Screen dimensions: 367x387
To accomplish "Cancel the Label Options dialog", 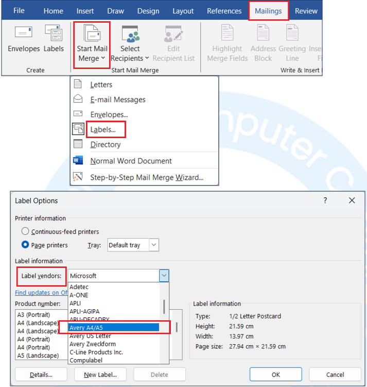I will tap(335, 375).
